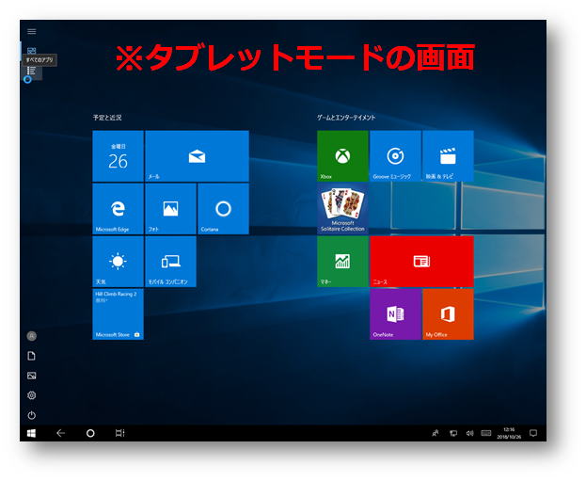The image size is (586, 481).
Task: Launch Microsoft Solitaire Collection tile
Action: coord(342,209)
